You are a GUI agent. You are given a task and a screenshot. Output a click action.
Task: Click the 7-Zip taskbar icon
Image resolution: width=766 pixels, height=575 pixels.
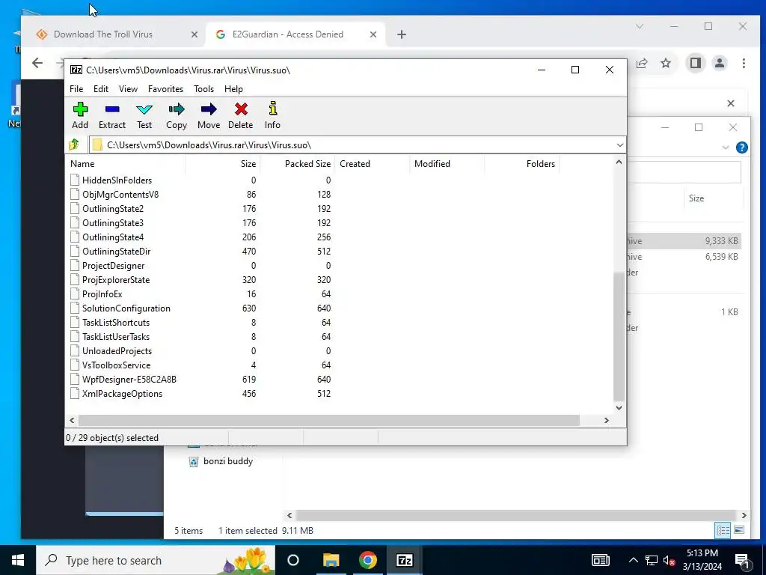point(405,560)
